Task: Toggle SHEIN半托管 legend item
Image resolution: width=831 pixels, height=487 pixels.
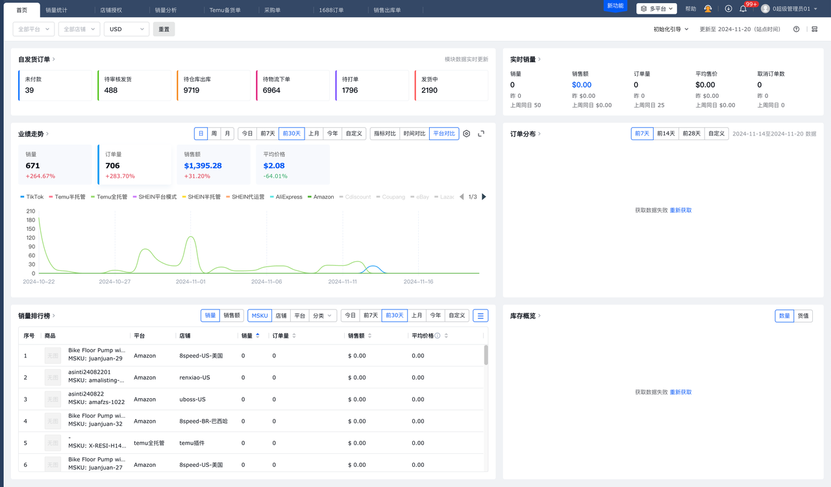Action: (x=201, y=197)
